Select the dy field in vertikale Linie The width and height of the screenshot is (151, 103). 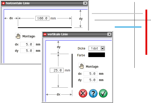click(90, 80)
